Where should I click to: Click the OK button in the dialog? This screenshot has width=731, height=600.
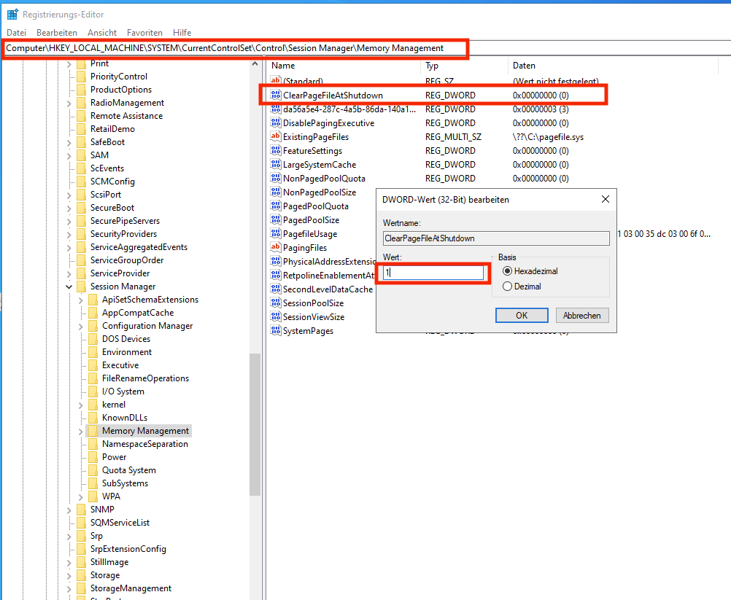click(x=522, y=315)
